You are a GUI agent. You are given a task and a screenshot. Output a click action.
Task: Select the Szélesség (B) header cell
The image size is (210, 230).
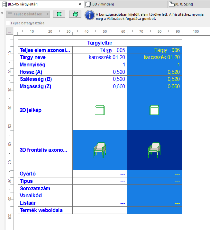(x=45, y=79)
